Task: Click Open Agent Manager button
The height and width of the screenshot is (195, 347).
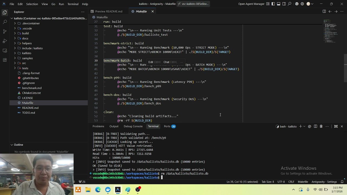Action: click(251, 4)
